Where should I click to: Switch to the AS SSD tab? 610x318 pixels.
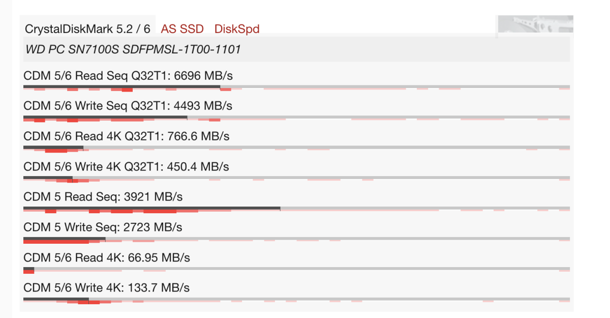pyautogui.click(x=182, y=29)
